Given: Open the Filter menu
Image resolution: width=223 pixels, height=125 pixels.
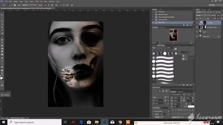Looking at the screenshot, I should (37, 1).
